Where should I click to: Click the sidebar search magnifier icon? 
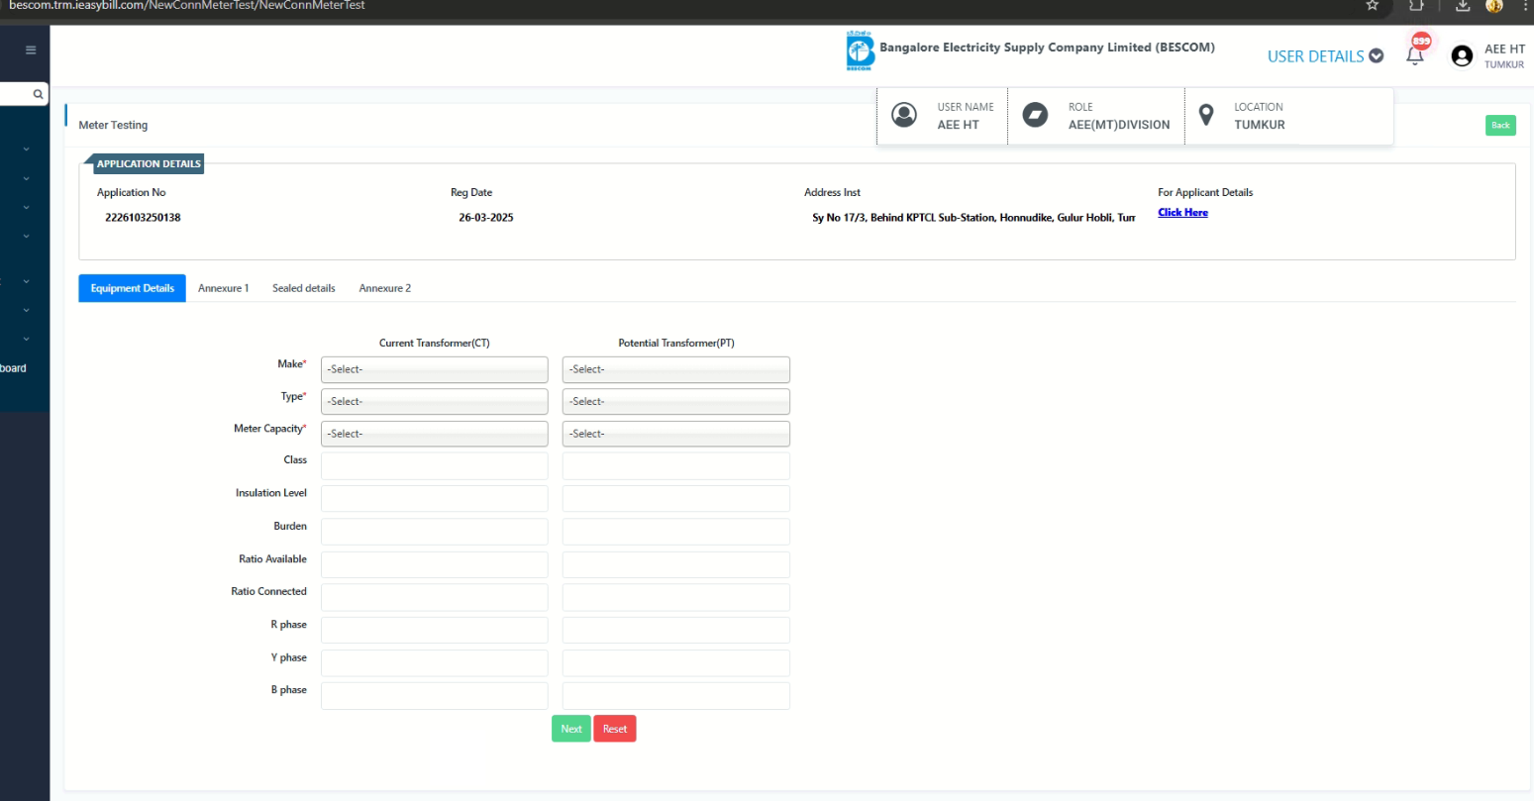coord(38,94)
